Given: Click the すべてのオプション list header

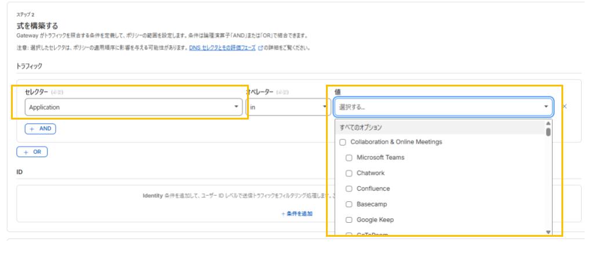Looking at the screenshot, I should pyautogui.click(x=361, y=127).
